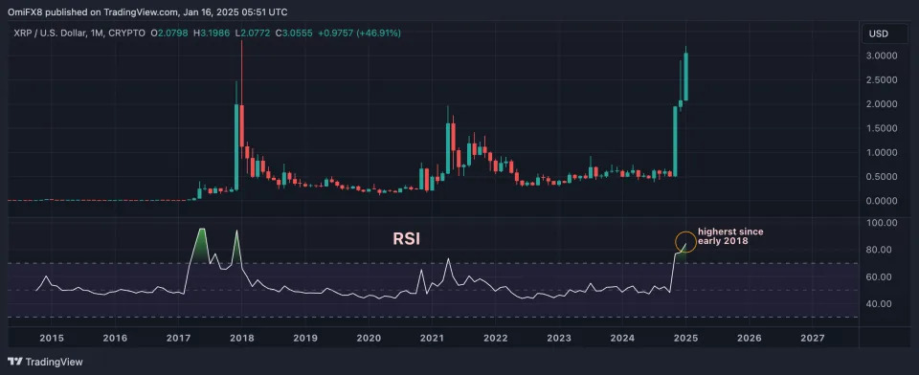Click the 2020 time axis label
Viewport: 919px width, 375px height.
(369, 338)
